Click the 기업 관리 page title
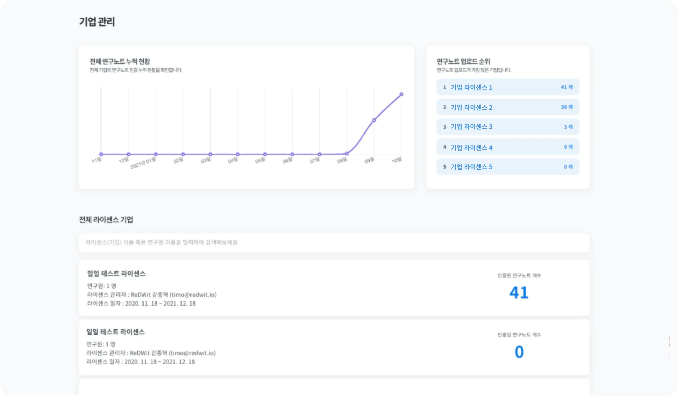Viewport: 678px width, 396px height. (97, 22)
